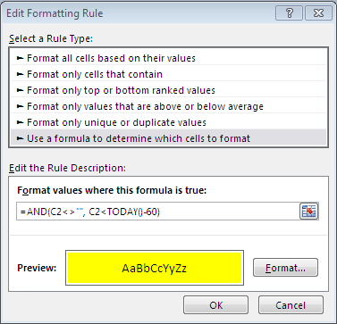This screenshot has width=337, height=324.
Task: Select 'Format only cells that contain' rule
Action: coord(169,74)
